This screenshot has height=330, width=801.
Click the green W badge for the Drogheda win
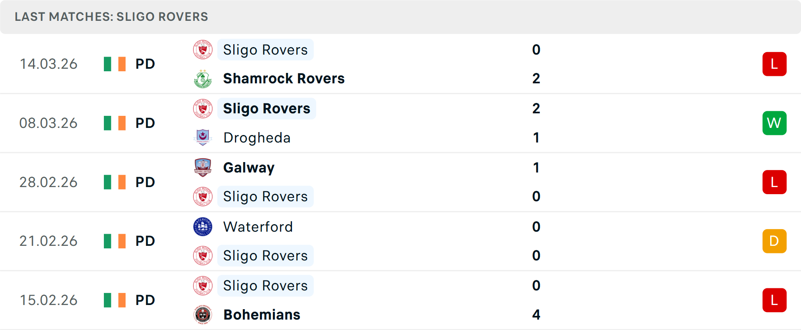point(775,123)
